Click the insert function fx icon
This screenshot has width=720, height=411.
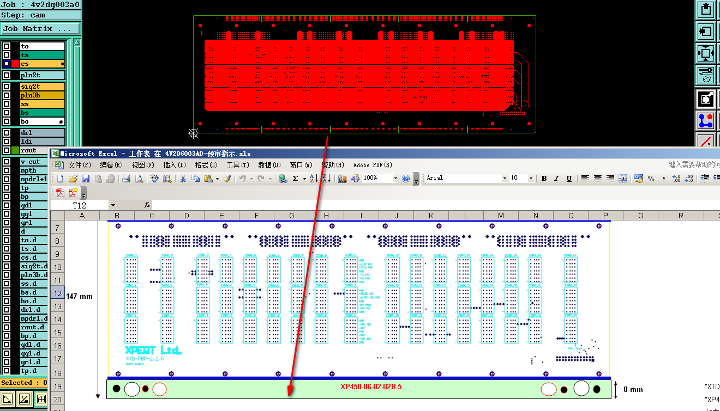(x=147, y=205)
